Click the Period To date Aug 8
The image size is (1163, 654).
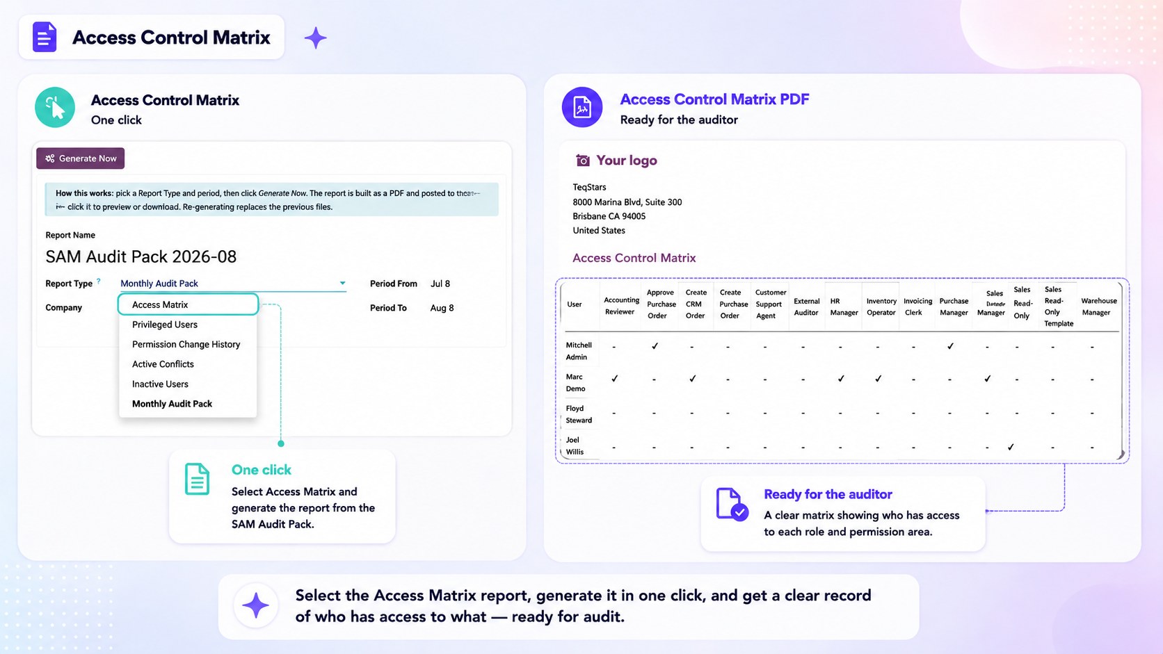[442, 308]
